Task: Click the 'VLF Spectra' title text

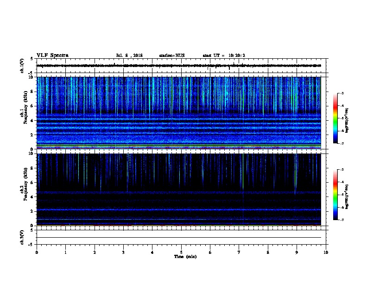Action: pos(52,55)
